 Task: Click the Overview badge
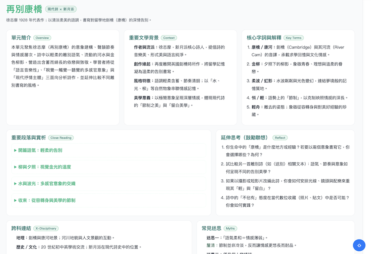[x=42, y=38]
